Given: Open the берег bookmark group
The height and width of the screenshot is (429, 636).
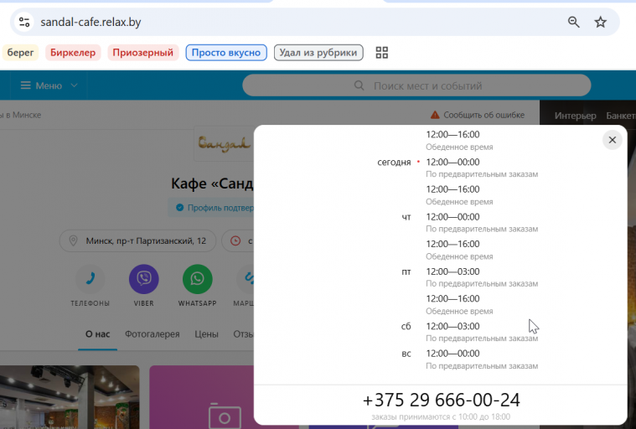Looking at the screenshot, I should tap(20, 53).
